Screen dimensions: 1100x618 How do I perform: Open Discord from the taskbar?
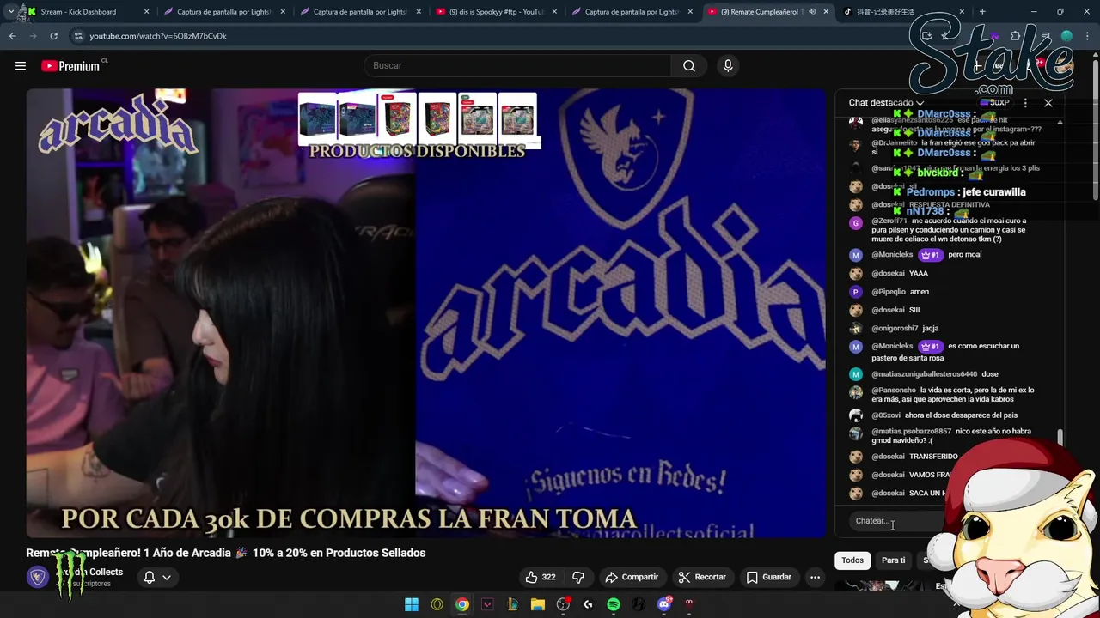664,604
